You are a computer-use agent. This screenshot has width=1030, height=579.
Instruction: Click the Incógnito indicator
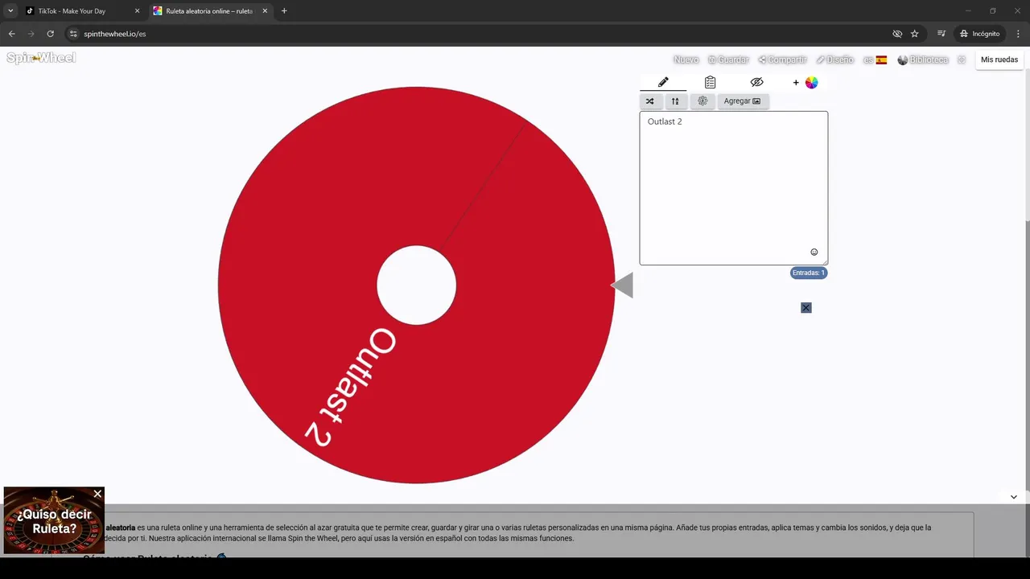click(979, 34)
